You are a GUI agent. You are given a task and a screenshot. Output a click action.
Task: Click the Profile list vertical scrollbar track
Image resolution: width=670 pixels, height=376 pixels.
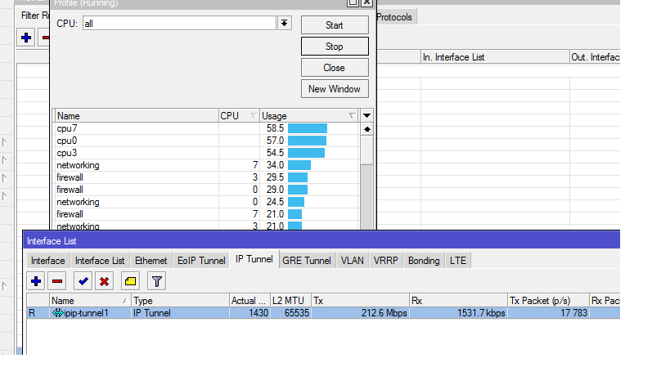coord(366,196)
